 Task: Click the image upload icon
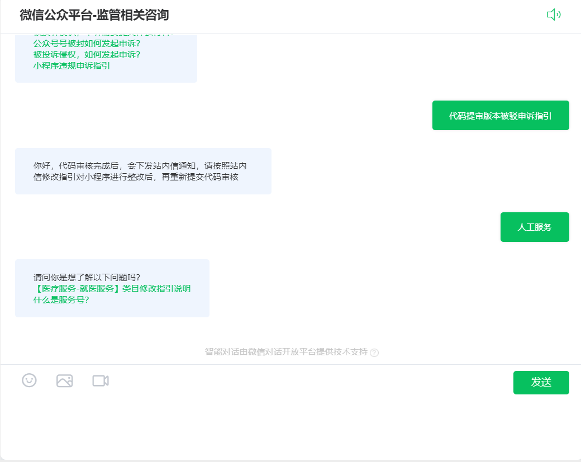point(64,380)
